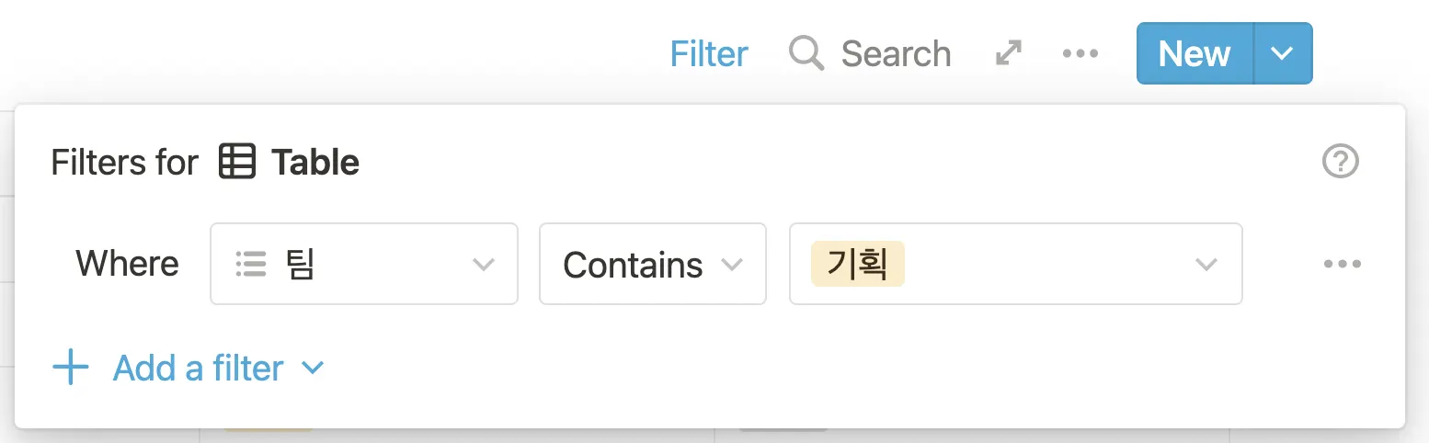Open the top toolbar three-dot menu
The height and width of the screenshot is (443, 1429).
(1080, 53)
